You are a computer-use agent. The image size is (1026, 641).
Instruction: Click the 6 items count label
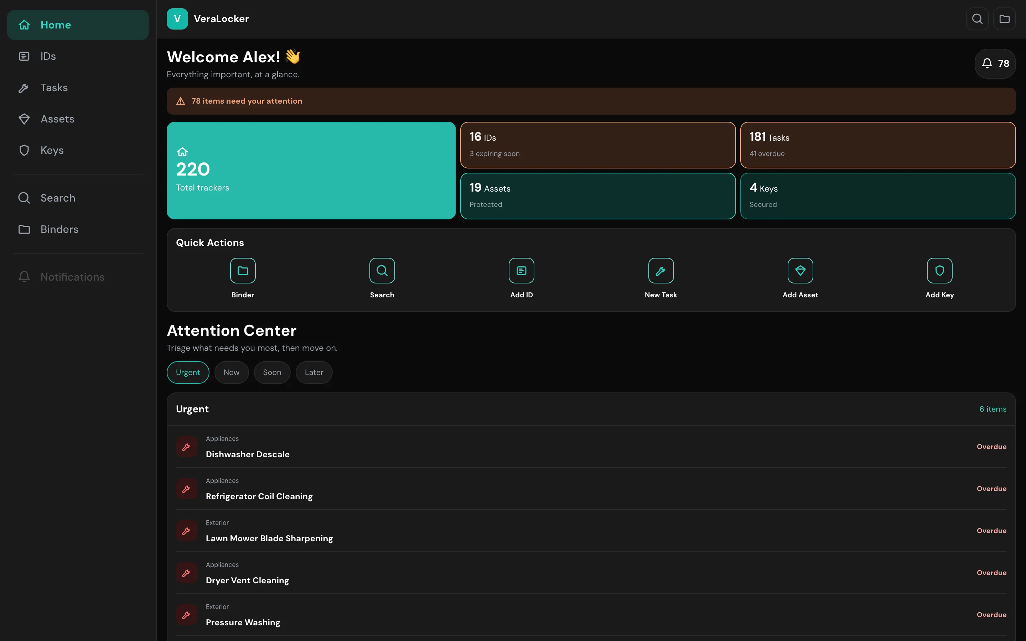[993, 409]
